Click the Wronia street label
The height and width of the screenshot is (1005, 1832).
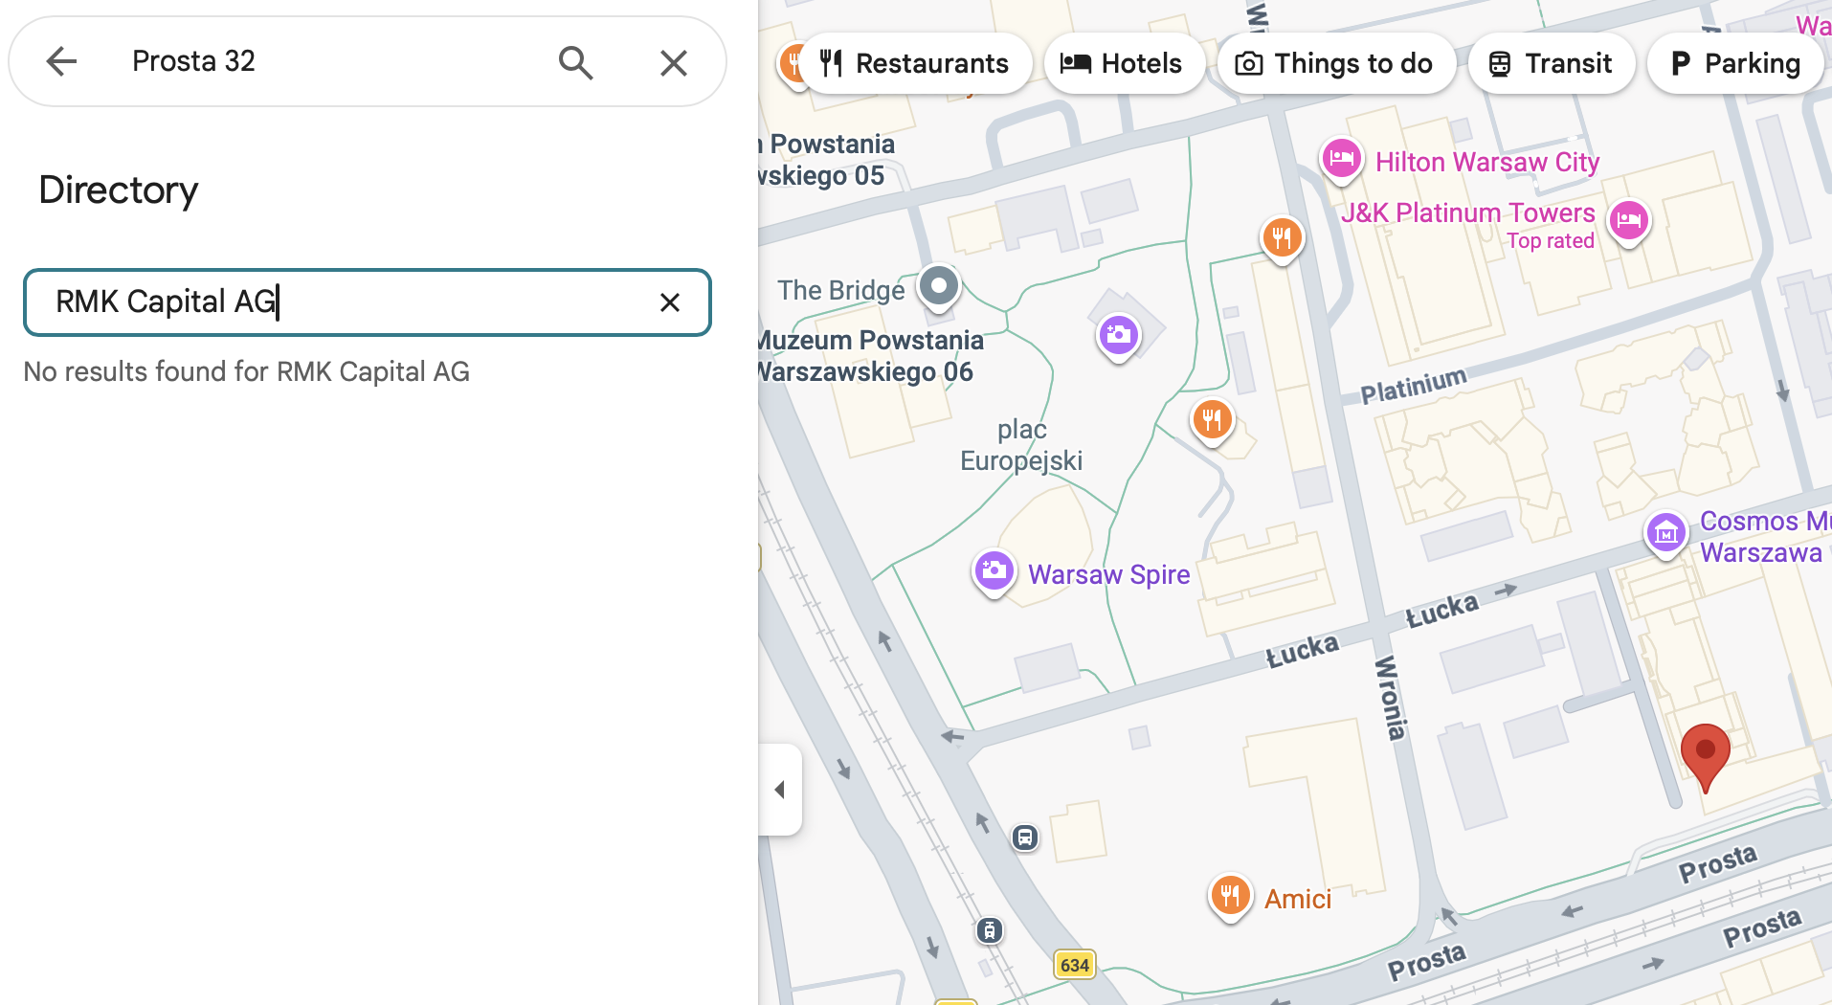1391,697
